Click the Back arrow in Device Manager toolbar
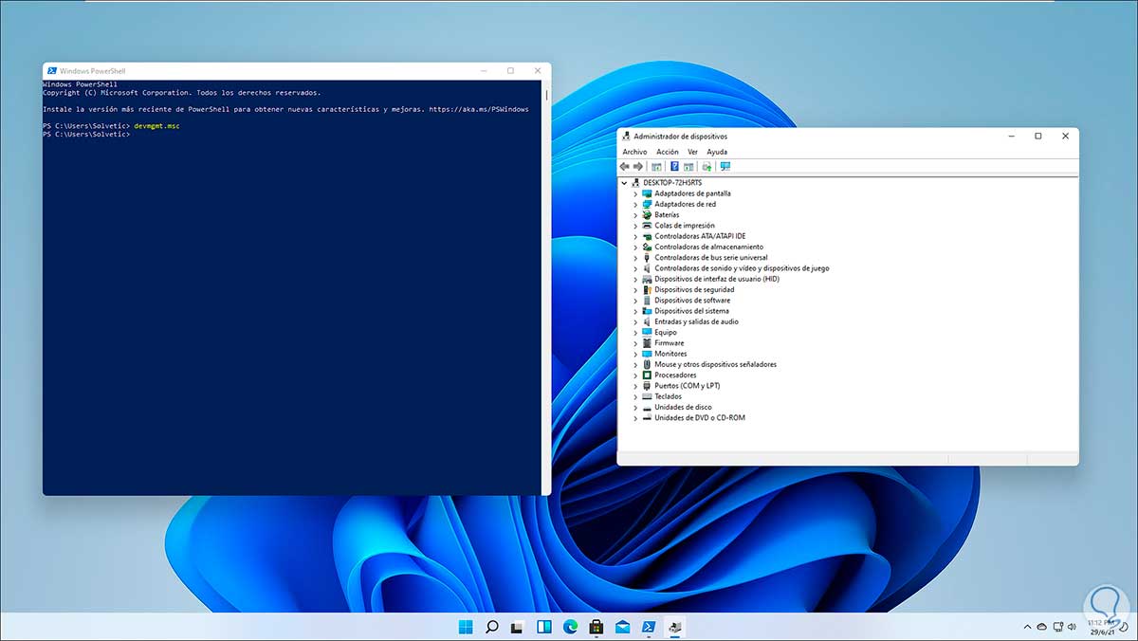1138x641 pixels. (625, 167)
